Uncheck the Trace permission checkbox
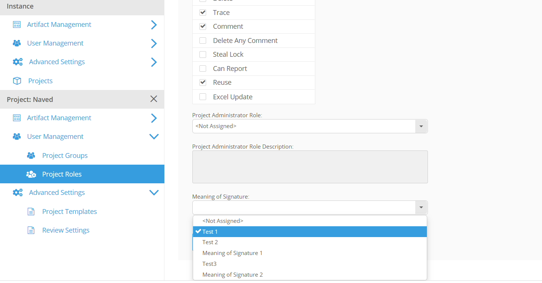This screenshot has width=542, height=283. coord(203,12)
